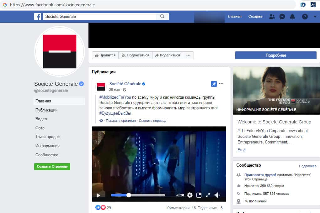Click the Société Générale search field
This screenshot has height=213, width=320.
click(x=100, y=17)
